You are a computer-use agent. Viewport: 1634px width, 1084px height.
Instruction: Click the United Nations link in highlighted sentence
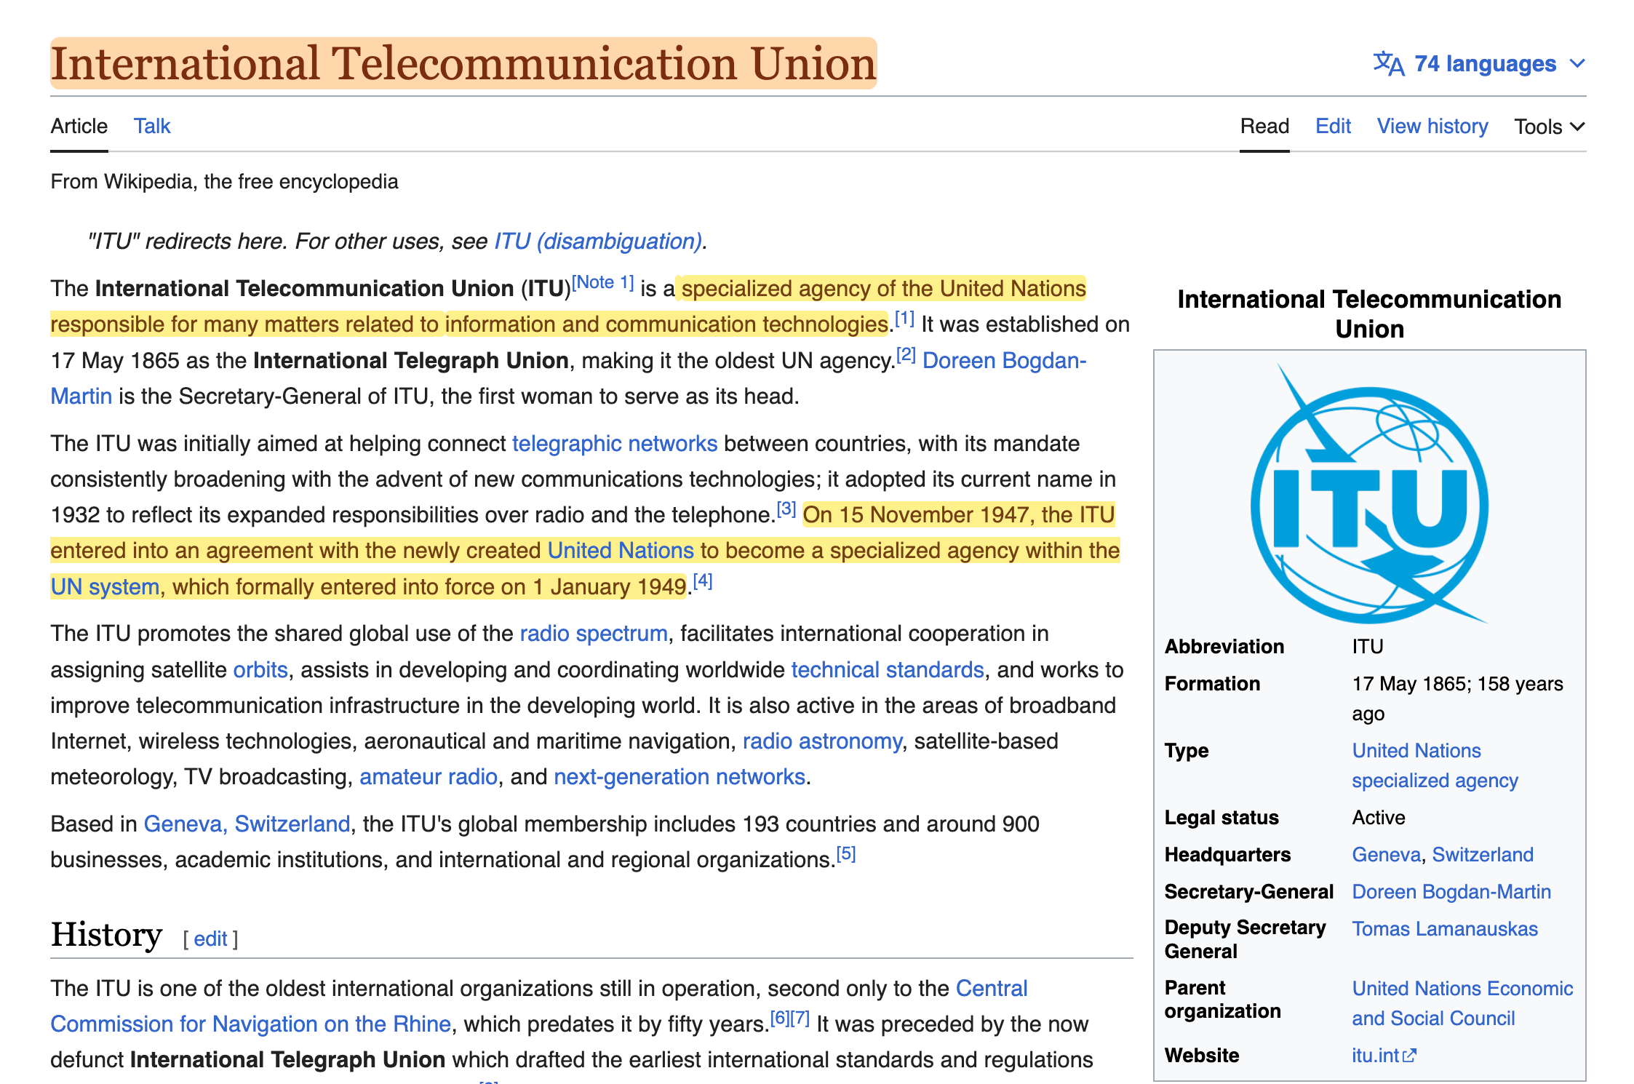(x=621, y=550)
